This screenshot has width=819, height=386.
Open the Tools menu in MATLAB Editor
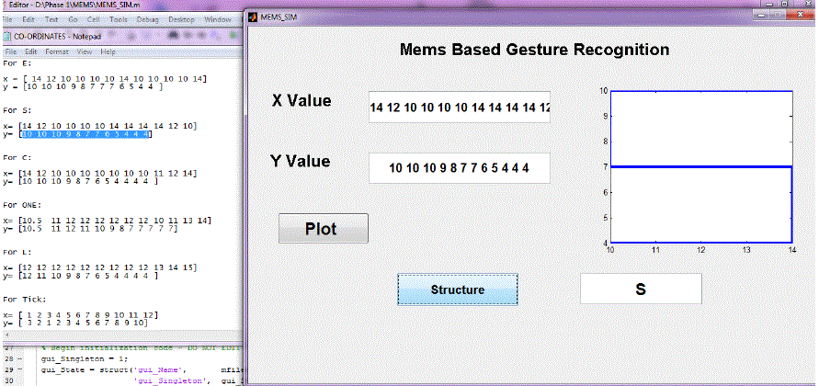tap(117, 18)
